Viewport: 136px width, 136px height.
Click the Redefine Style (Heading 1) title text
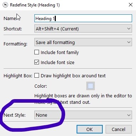pyautogui.click(x=35, y=5)
